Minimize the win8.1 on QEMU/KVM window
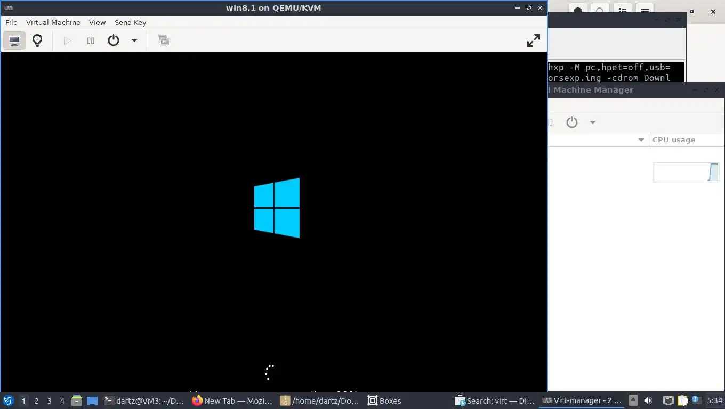The width and height of the screenshot is (725, 409). coord(518,8)
